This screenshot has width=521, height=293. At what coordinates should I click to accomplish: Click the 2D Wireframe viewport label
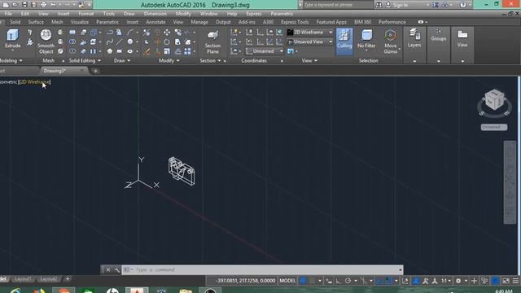pyautogui.click(x=34, y=81)
